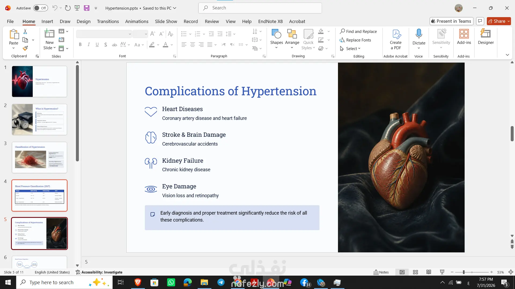Click the Redo icon in title bar

[x=68, y=8]
